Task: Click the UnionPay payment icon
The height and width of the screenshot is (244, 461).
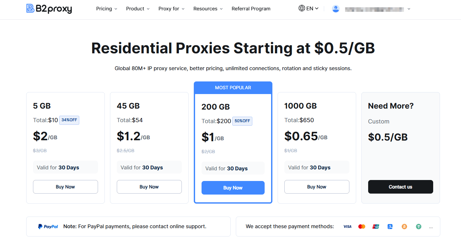Action: (x=376, y=227)
